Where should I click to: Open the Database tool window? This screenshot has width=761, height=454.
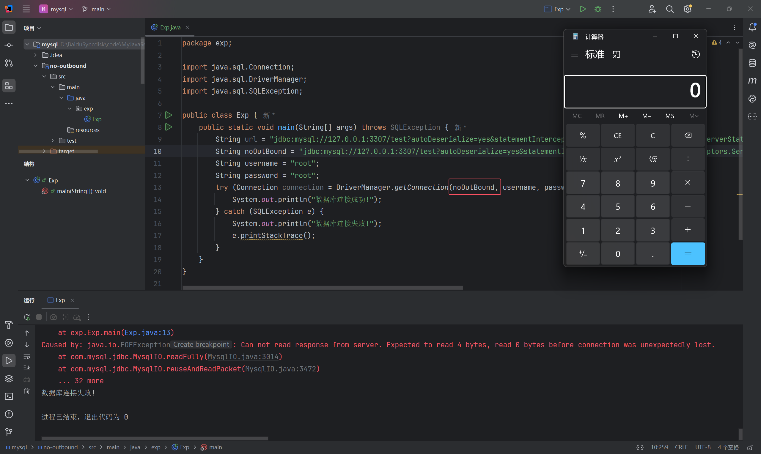coord(752,63)
